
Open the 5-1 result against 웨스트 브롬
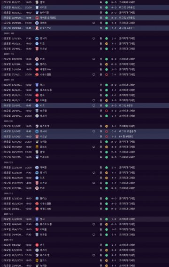coord(114,90)
